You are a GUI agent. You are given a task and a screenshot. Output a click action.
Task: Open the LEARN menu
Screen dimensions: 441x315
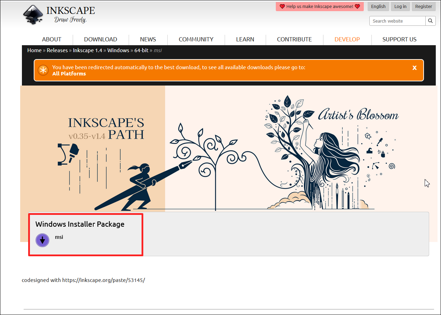245,39
